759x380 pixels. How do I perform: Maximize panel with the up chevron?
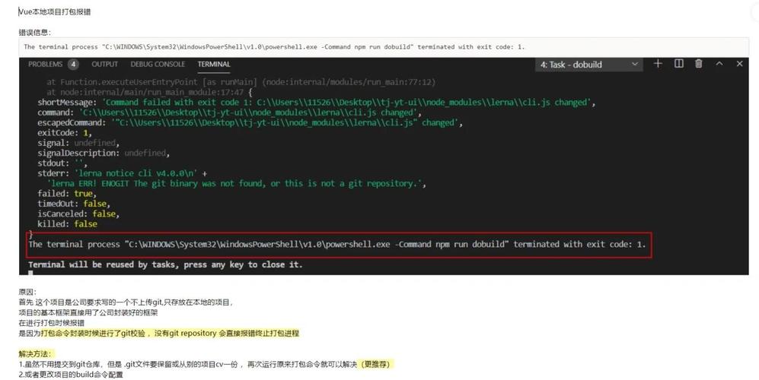pos(719,64)
